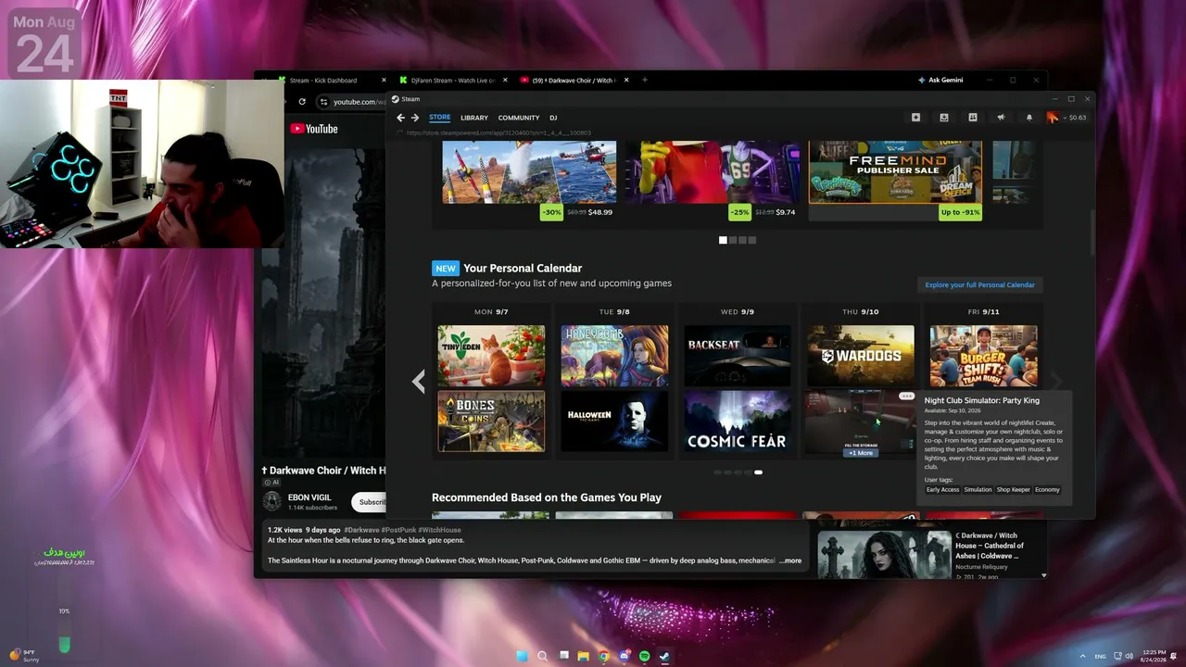Open the Cathedral of Ashes recommended video thumbnail
Screen dimensions: 1186x667
click(x=885, y=554)
